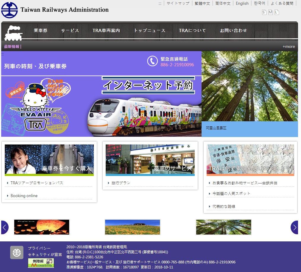Click the Taiwan Railways Administration logo emblem
Image resolution: width=301 pixels, height=272 pixels.
point(9,10)
